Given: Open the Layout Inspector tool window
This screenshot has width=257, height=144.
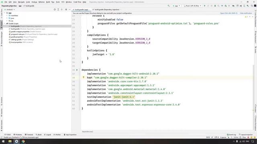Looking at the screenshot, I should point(246,135).
